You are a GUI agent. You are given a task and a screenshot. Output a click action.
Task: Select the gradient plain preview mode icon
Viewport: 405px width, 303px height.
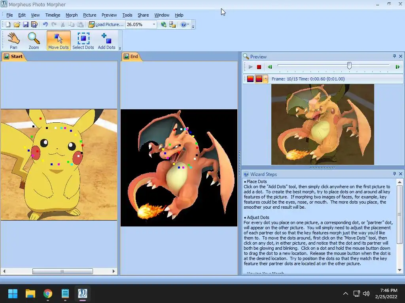click(x=250, y=79)
